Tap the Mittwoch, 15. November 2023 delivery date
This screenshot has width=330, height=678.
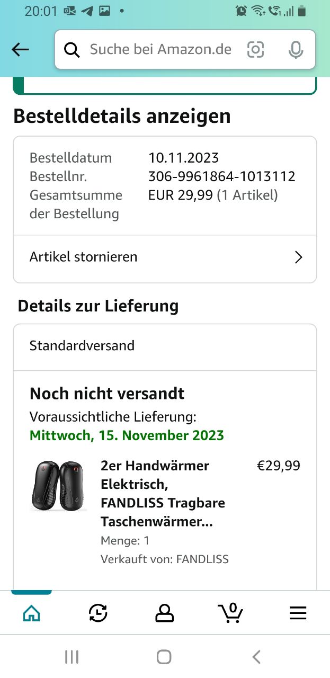pyautogui.click(x=127, y=435)
